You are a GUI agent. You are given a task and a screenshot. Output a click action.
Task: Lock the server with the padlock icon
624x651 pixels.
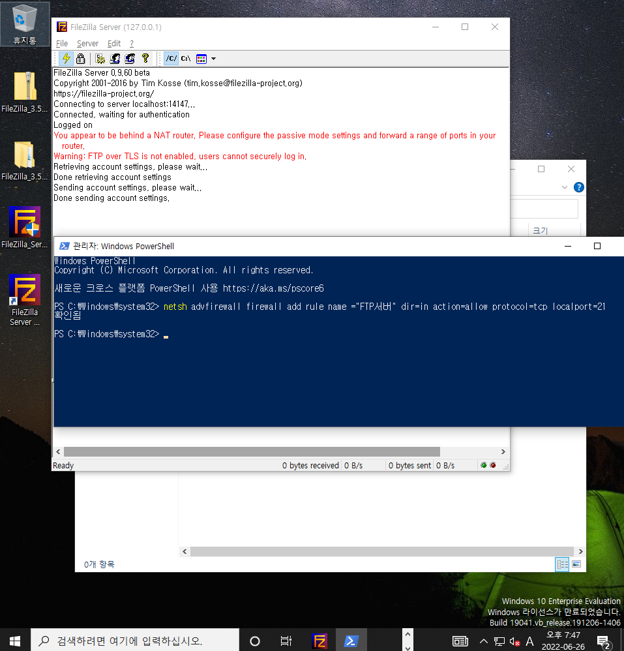coord(81,59)
